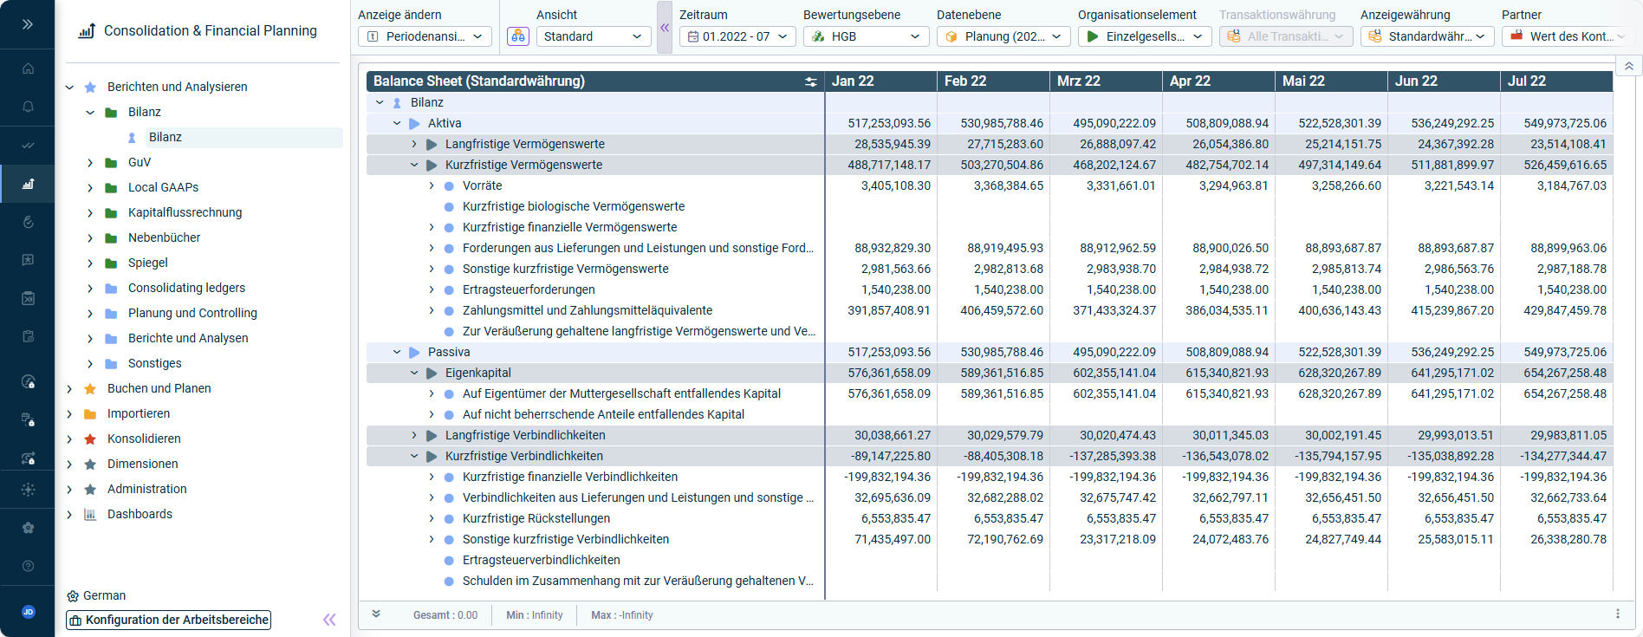
Task: Collapse the header area with the up double-chevron
Action: pyautogui.click(x=1628, y=66)
